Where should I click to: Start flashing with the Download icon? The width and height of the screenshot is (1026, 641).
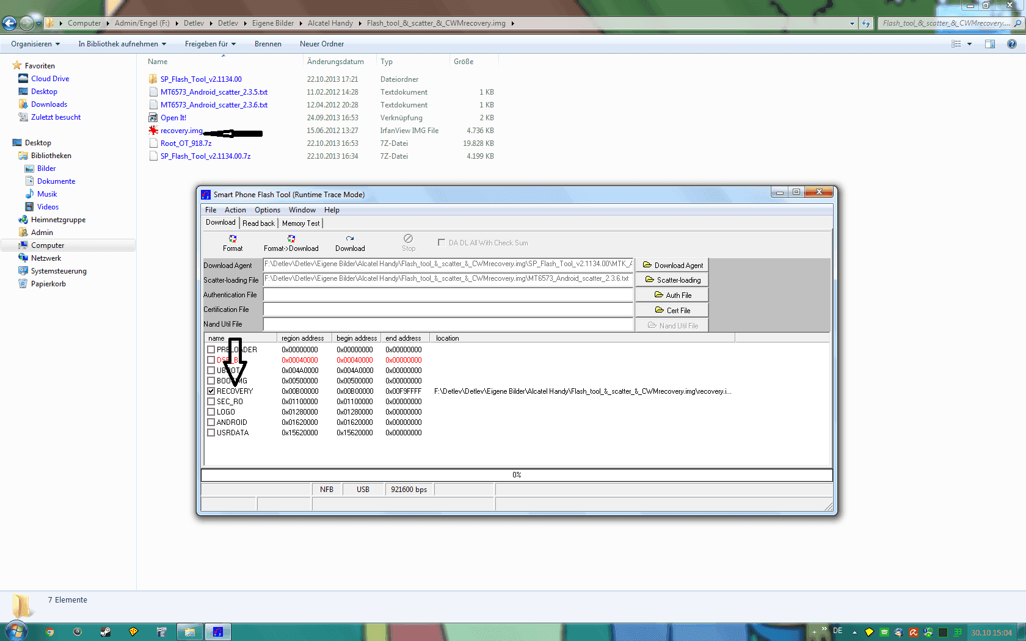coord(350,239)
